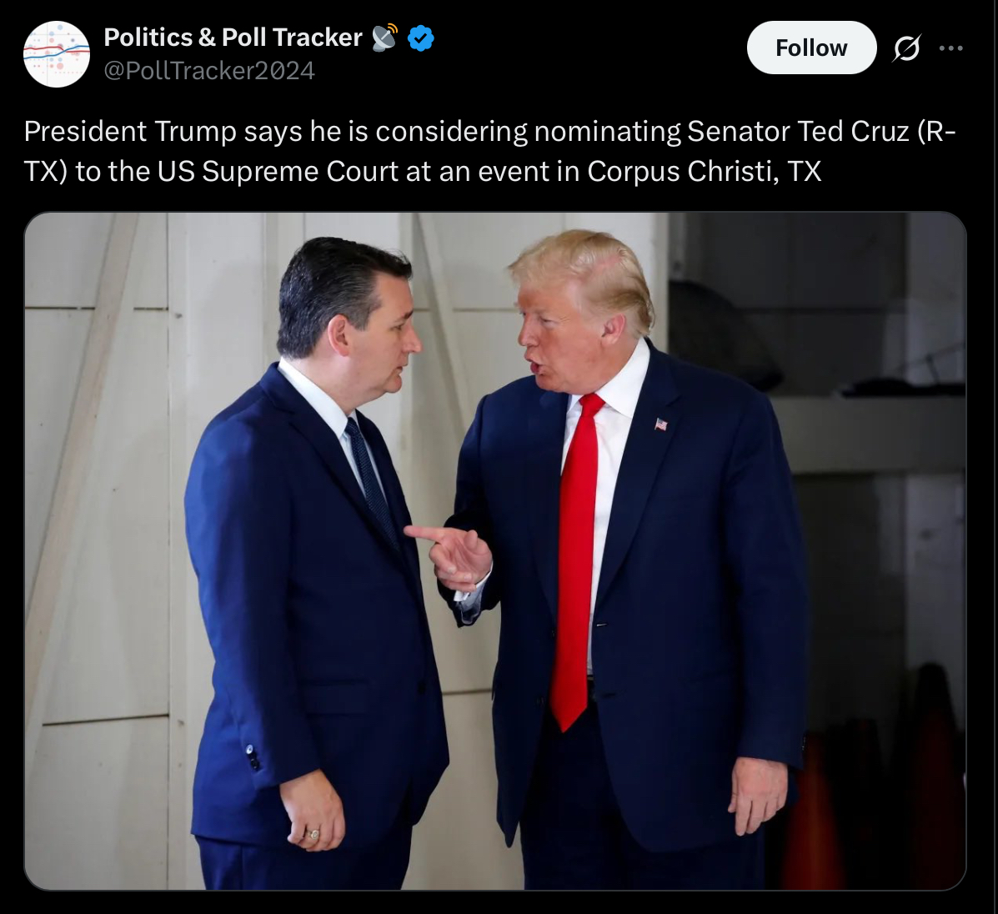Click the blue verified checkmark badge
The height and width of the screenshot is (914, 998).
pyautogui.click(x=421, y=38)
